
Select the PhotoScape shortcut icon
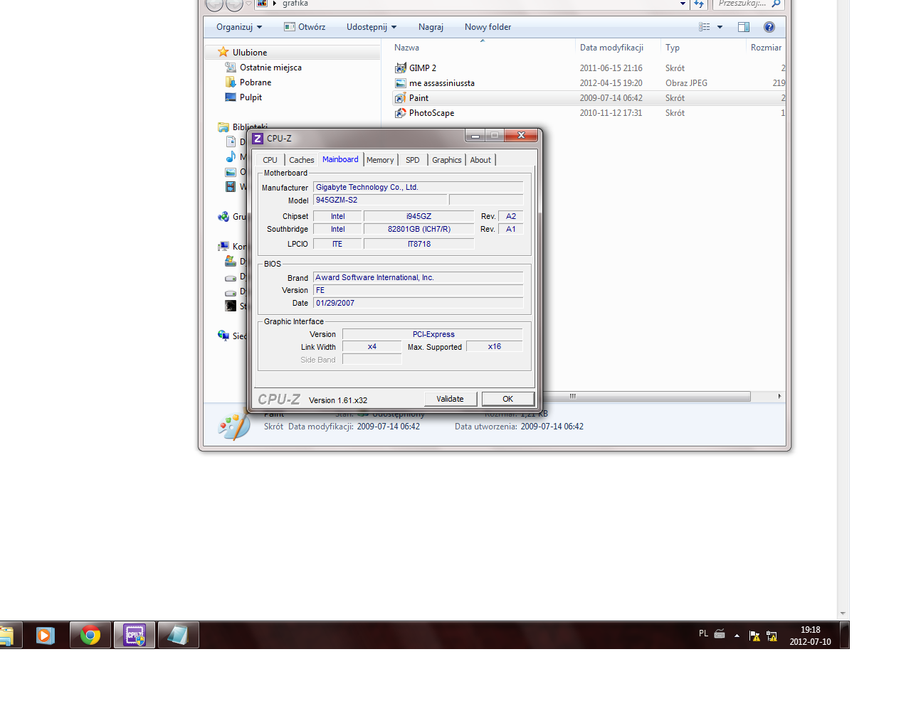click(401, 113)
